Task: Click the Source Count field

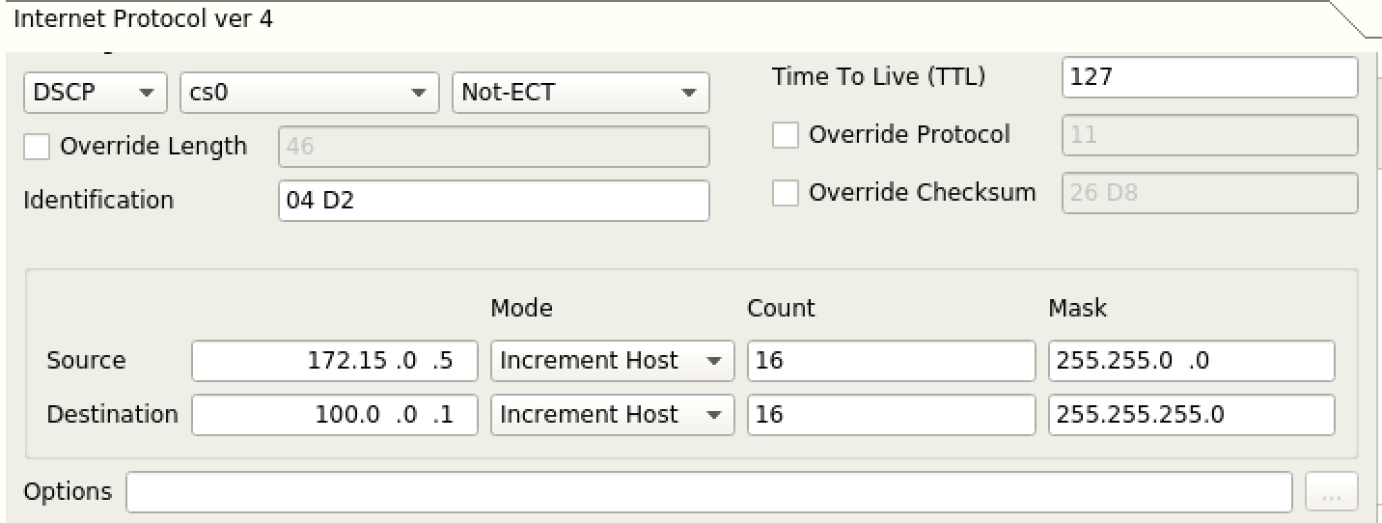Action: coord(891,361)
